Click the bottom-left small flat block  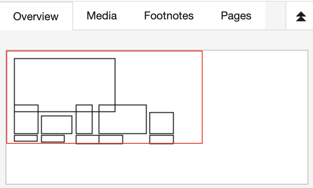pyautogui.click(x=26, y=138)
